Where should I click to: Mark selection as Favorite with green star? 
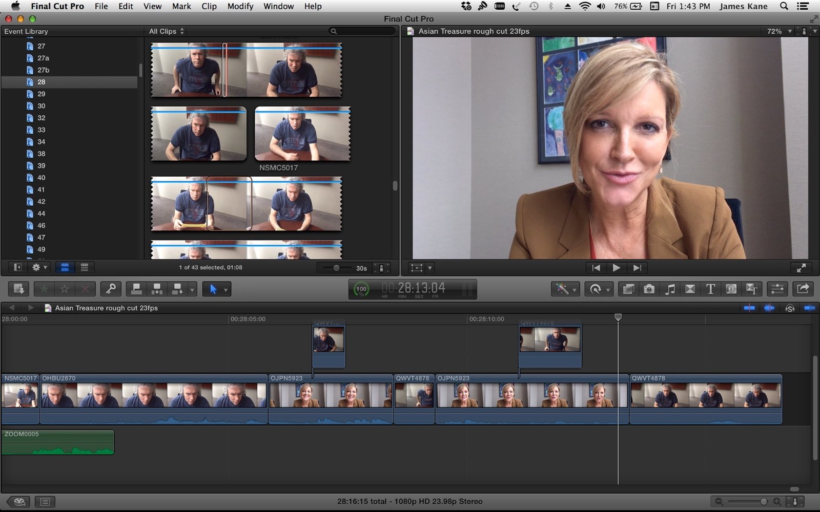click(x=44, y=289)
